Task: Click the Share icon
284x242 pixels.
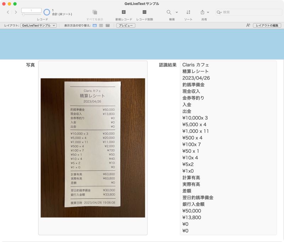Action: click(x=202, y=12)
